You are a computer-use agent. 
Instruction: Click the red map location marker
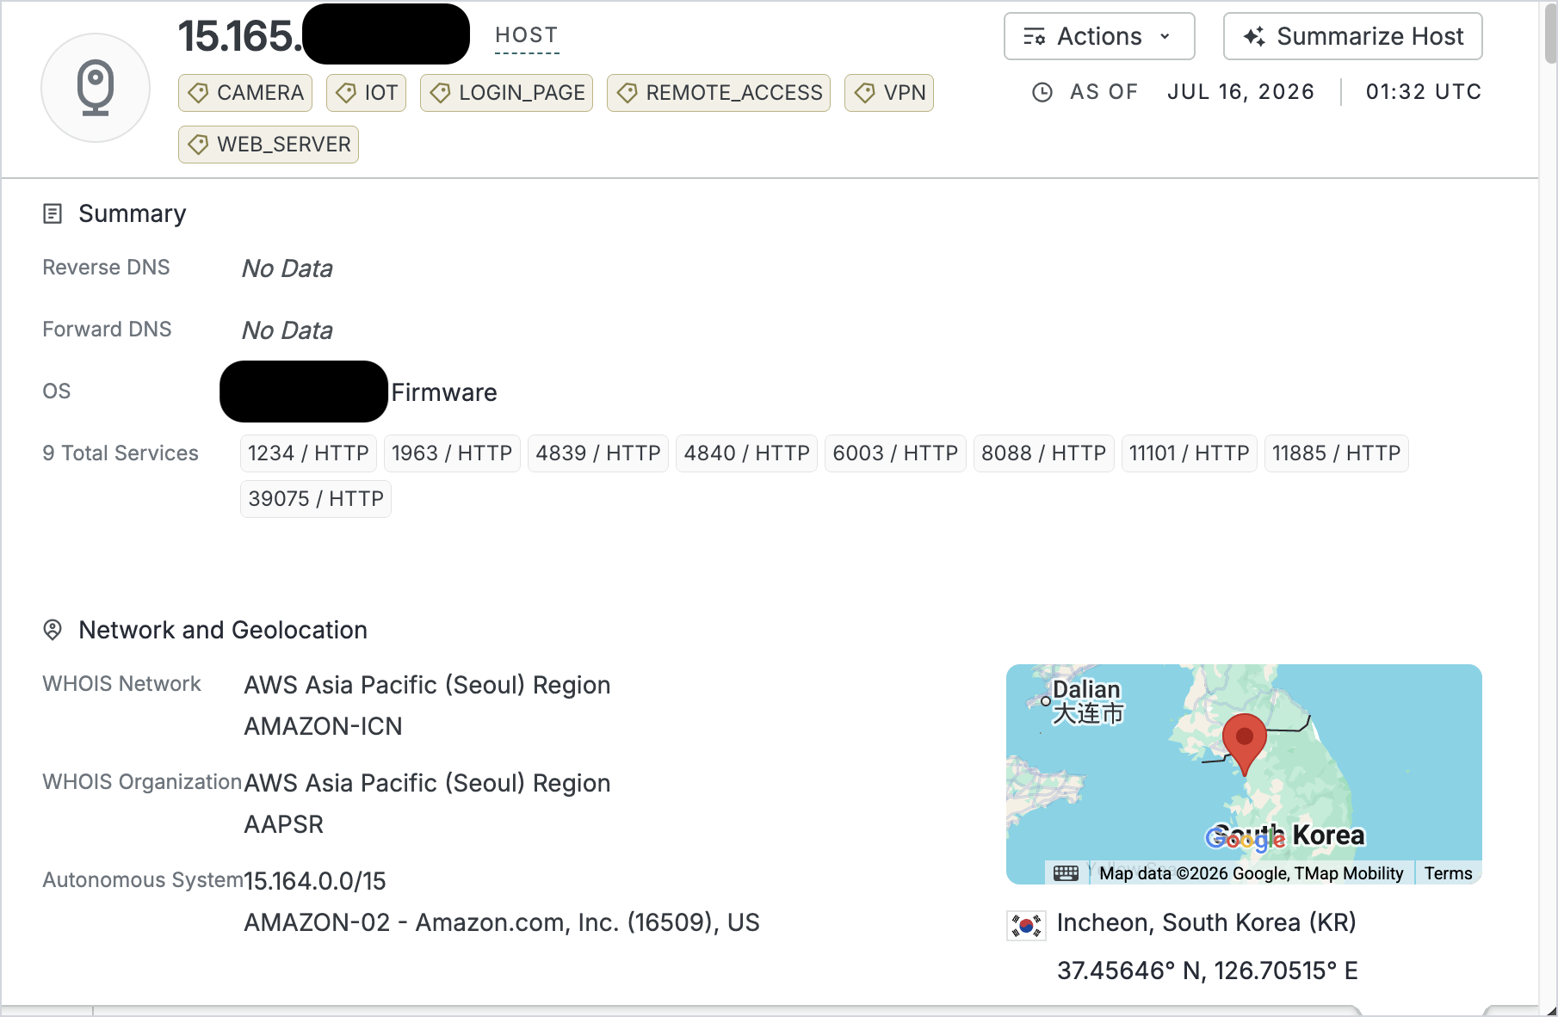(1245, 743)
